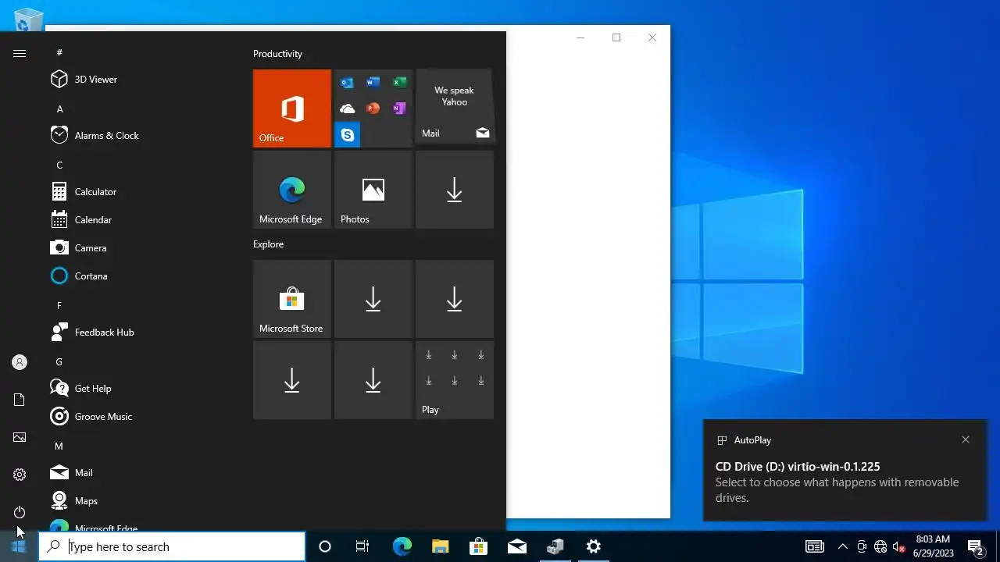Screen dimensions: 1000x562
Task: Open the Calculator app
Action: 145,192
